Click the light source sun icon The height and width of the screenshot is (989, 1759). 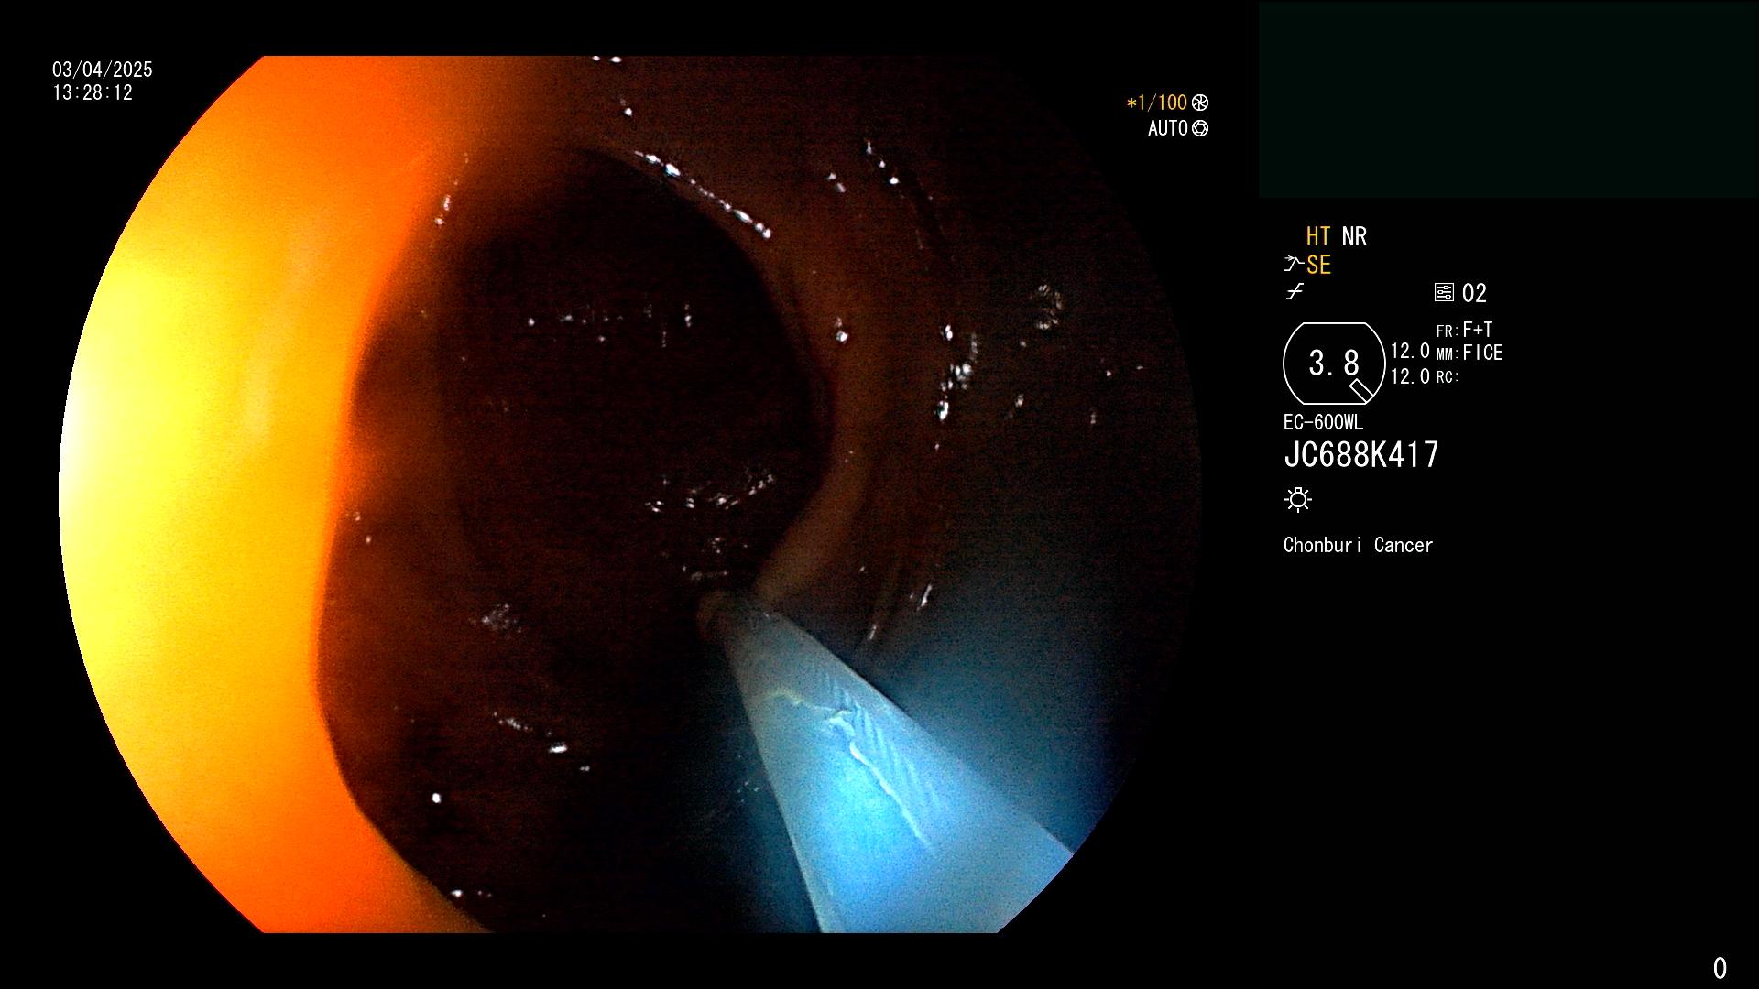click(1298, 499)
